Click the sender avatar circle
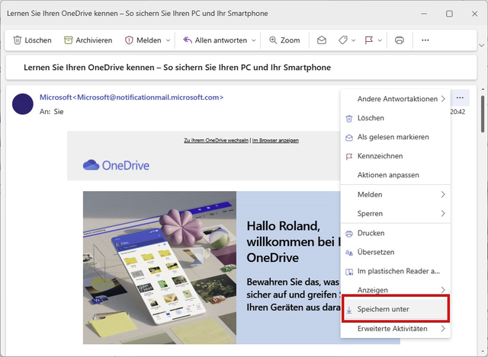 tap(23, 104)
